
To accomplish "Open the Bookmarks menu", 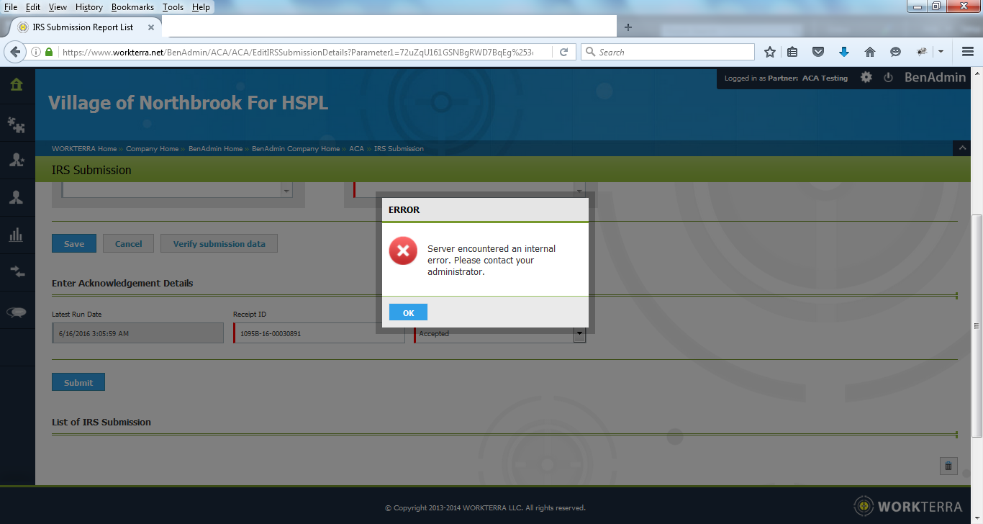I will [132, 7].
